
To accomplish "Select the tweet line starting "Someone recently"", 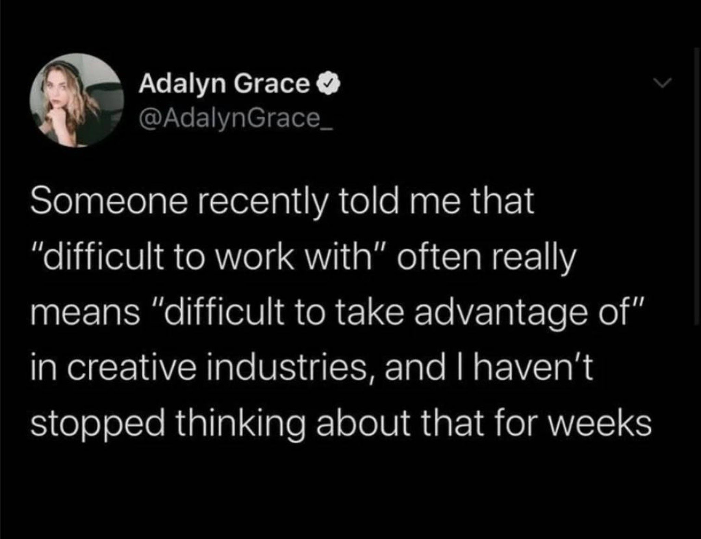I will (x=282, y=205).
